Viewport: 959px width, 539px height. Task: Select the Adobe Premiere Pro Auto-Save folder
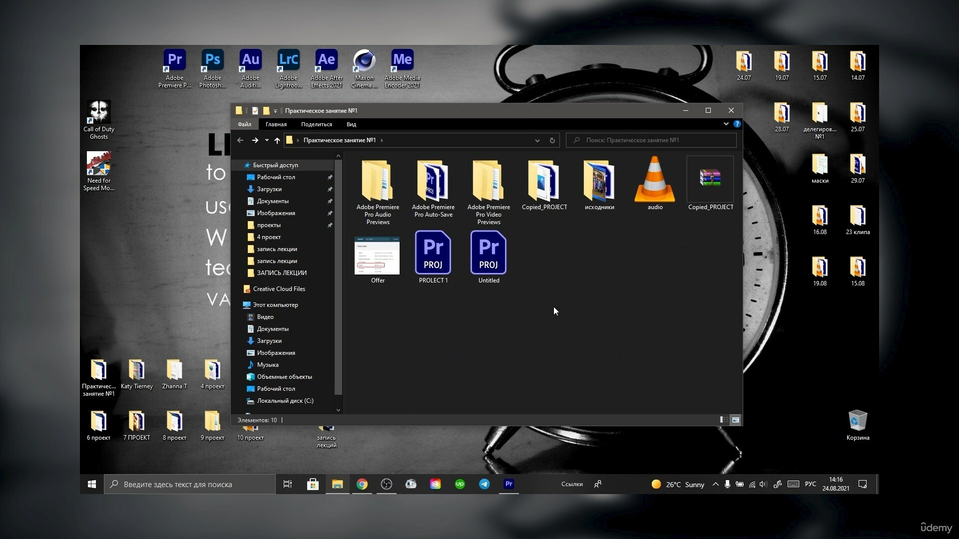(433, 189)
